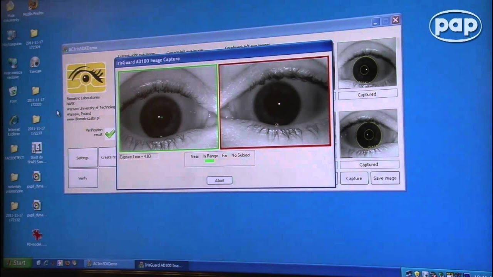493x277 pixels.
Task: Click the IrisGuard AD100 Image Capture title bar
Action: [x=224, y=55]
